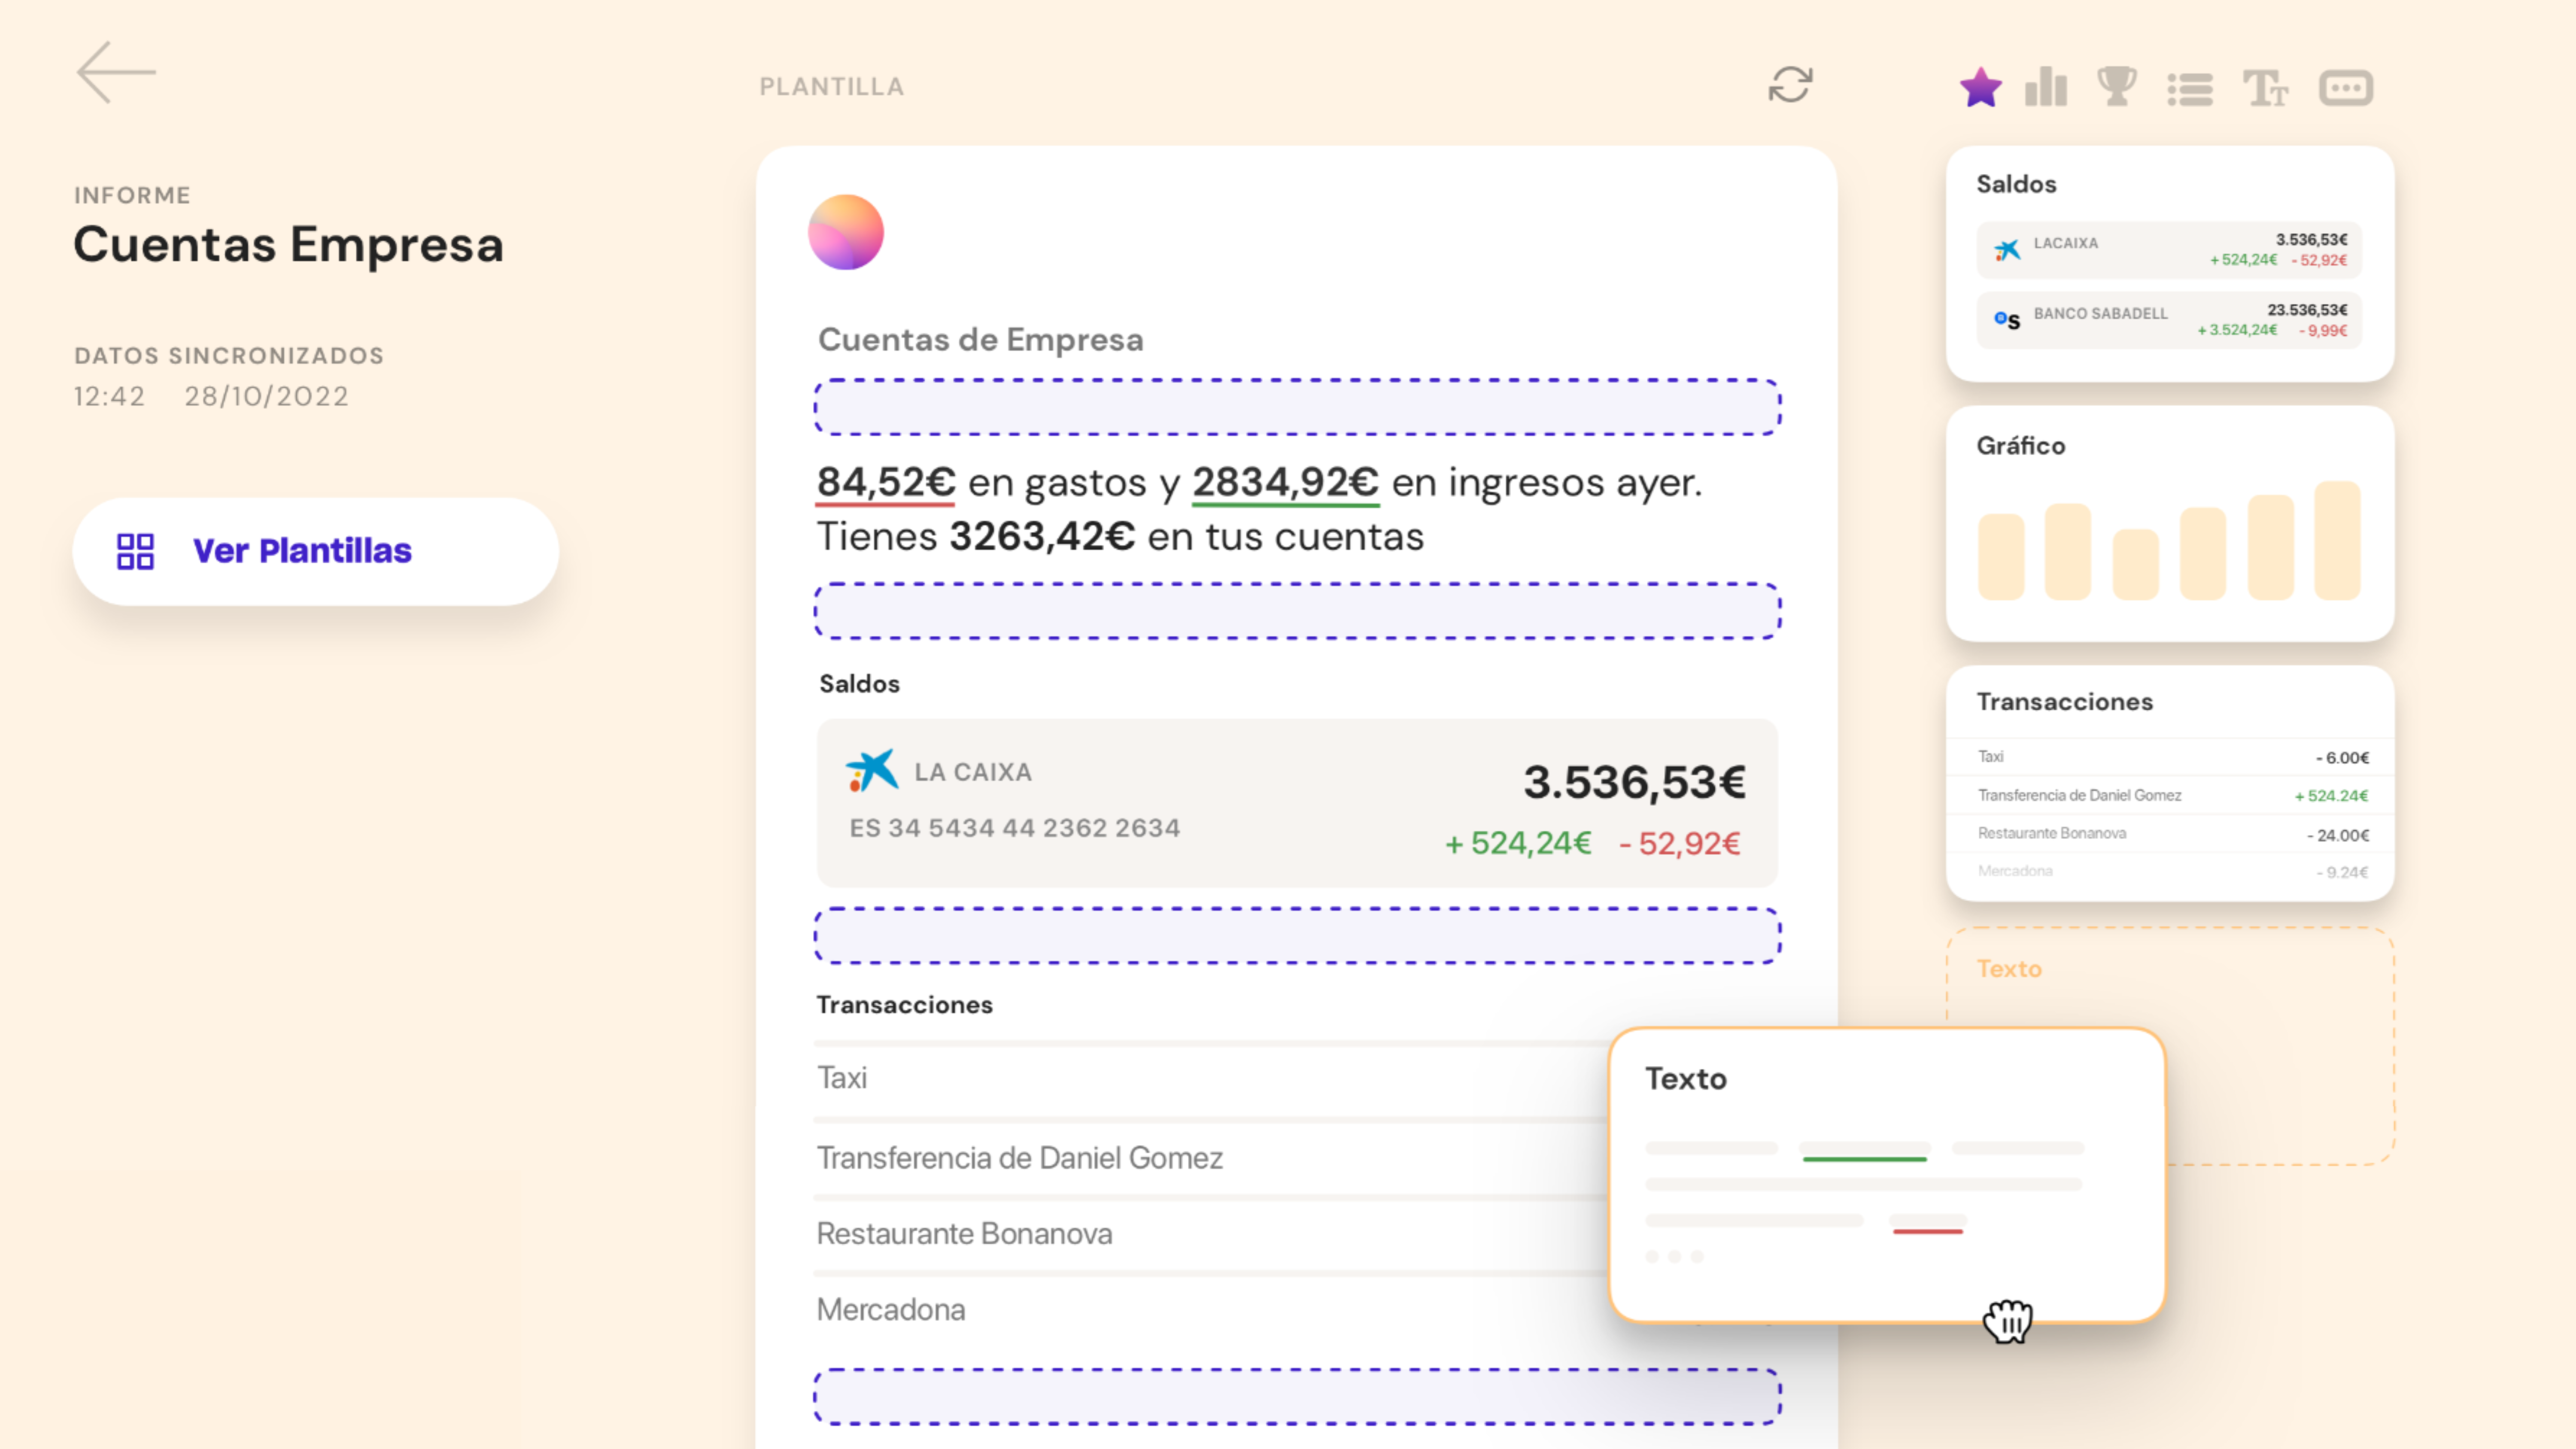Image resolution: width=2576 pixels, height=1449 pixels.
Task: Click the floating Texto card being dragged
Action: pos(1887,1175)
